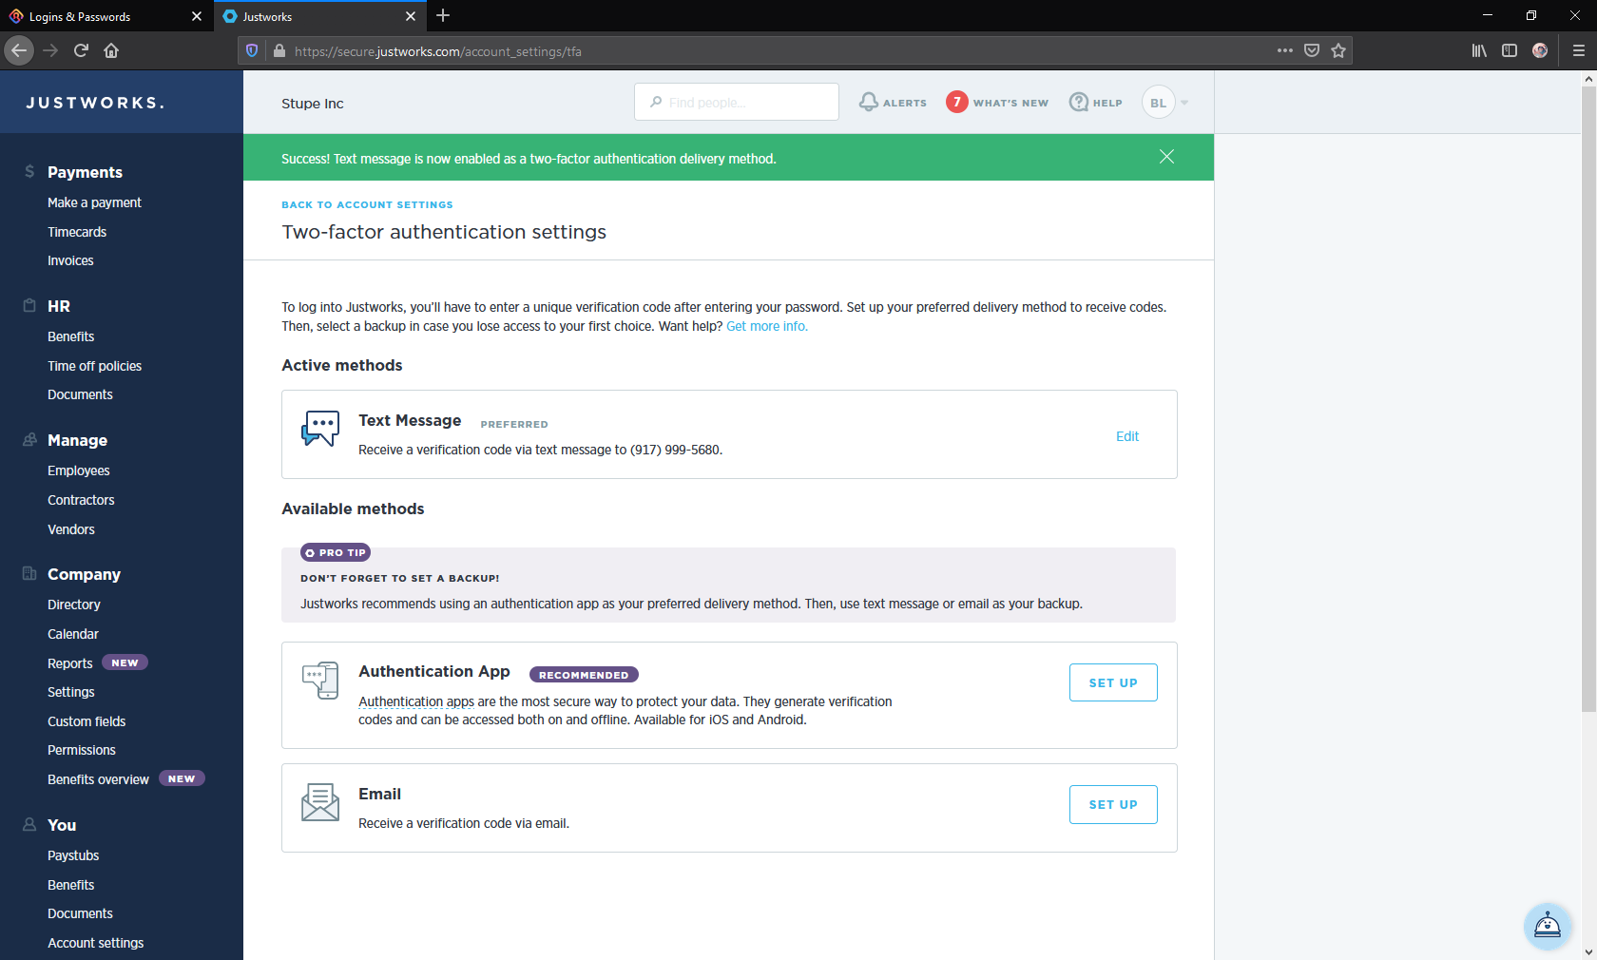This screenshot has width=1597, height=960.
Task: Expand the account dropdown arrow beside BL
Action: (x=1184, y=103)
